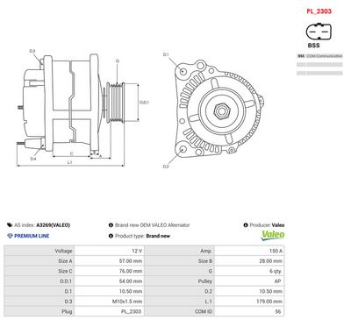Click the diamond icon beside PREMIUM LINE

pyautogui.click(x=10, y=236)
